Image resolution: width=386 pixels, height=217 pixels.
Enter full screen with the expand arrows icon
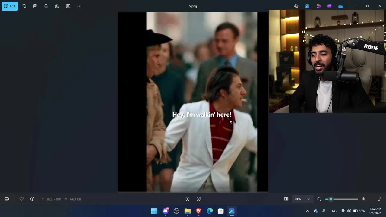click(379, 199)
